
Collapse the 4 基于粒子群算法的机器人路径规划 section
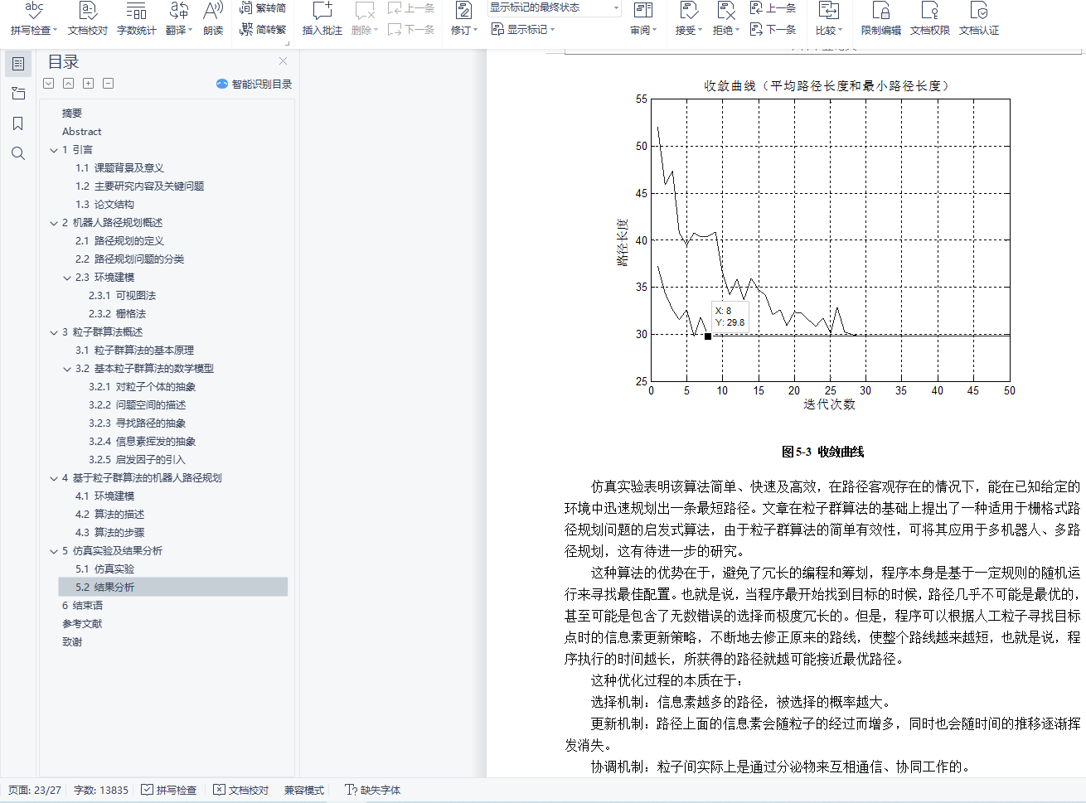54,478
